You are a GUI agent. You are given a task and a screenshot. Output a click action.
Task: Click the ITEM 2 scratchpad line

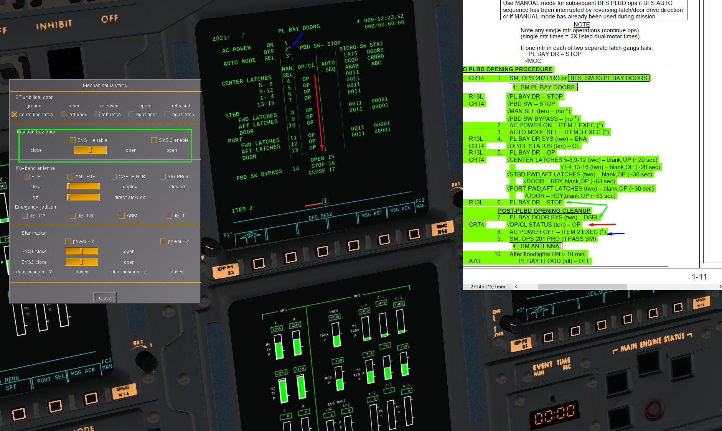pyautogui.click(x=242, y=209)
